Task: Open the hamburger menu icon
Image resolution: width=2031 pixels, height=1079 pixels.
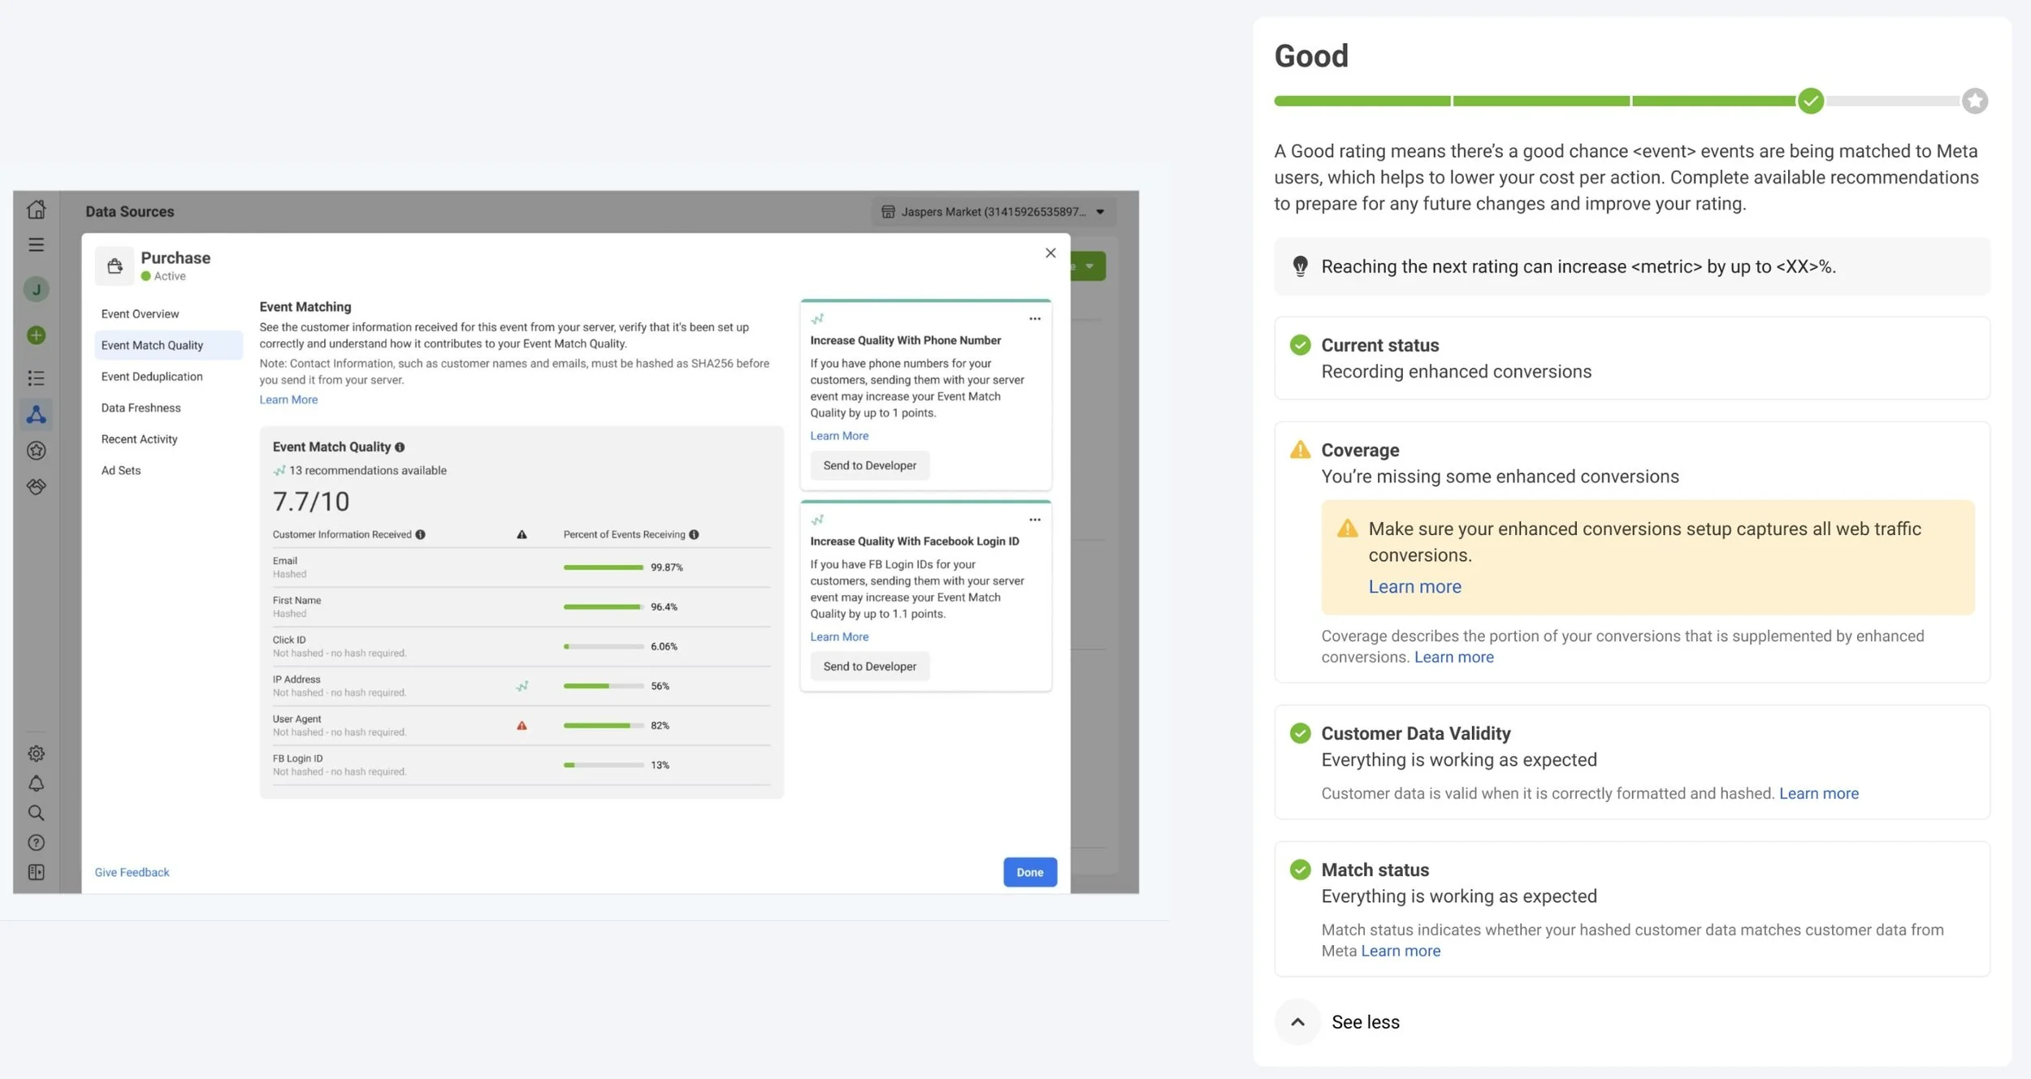Action: coord(36,244)
